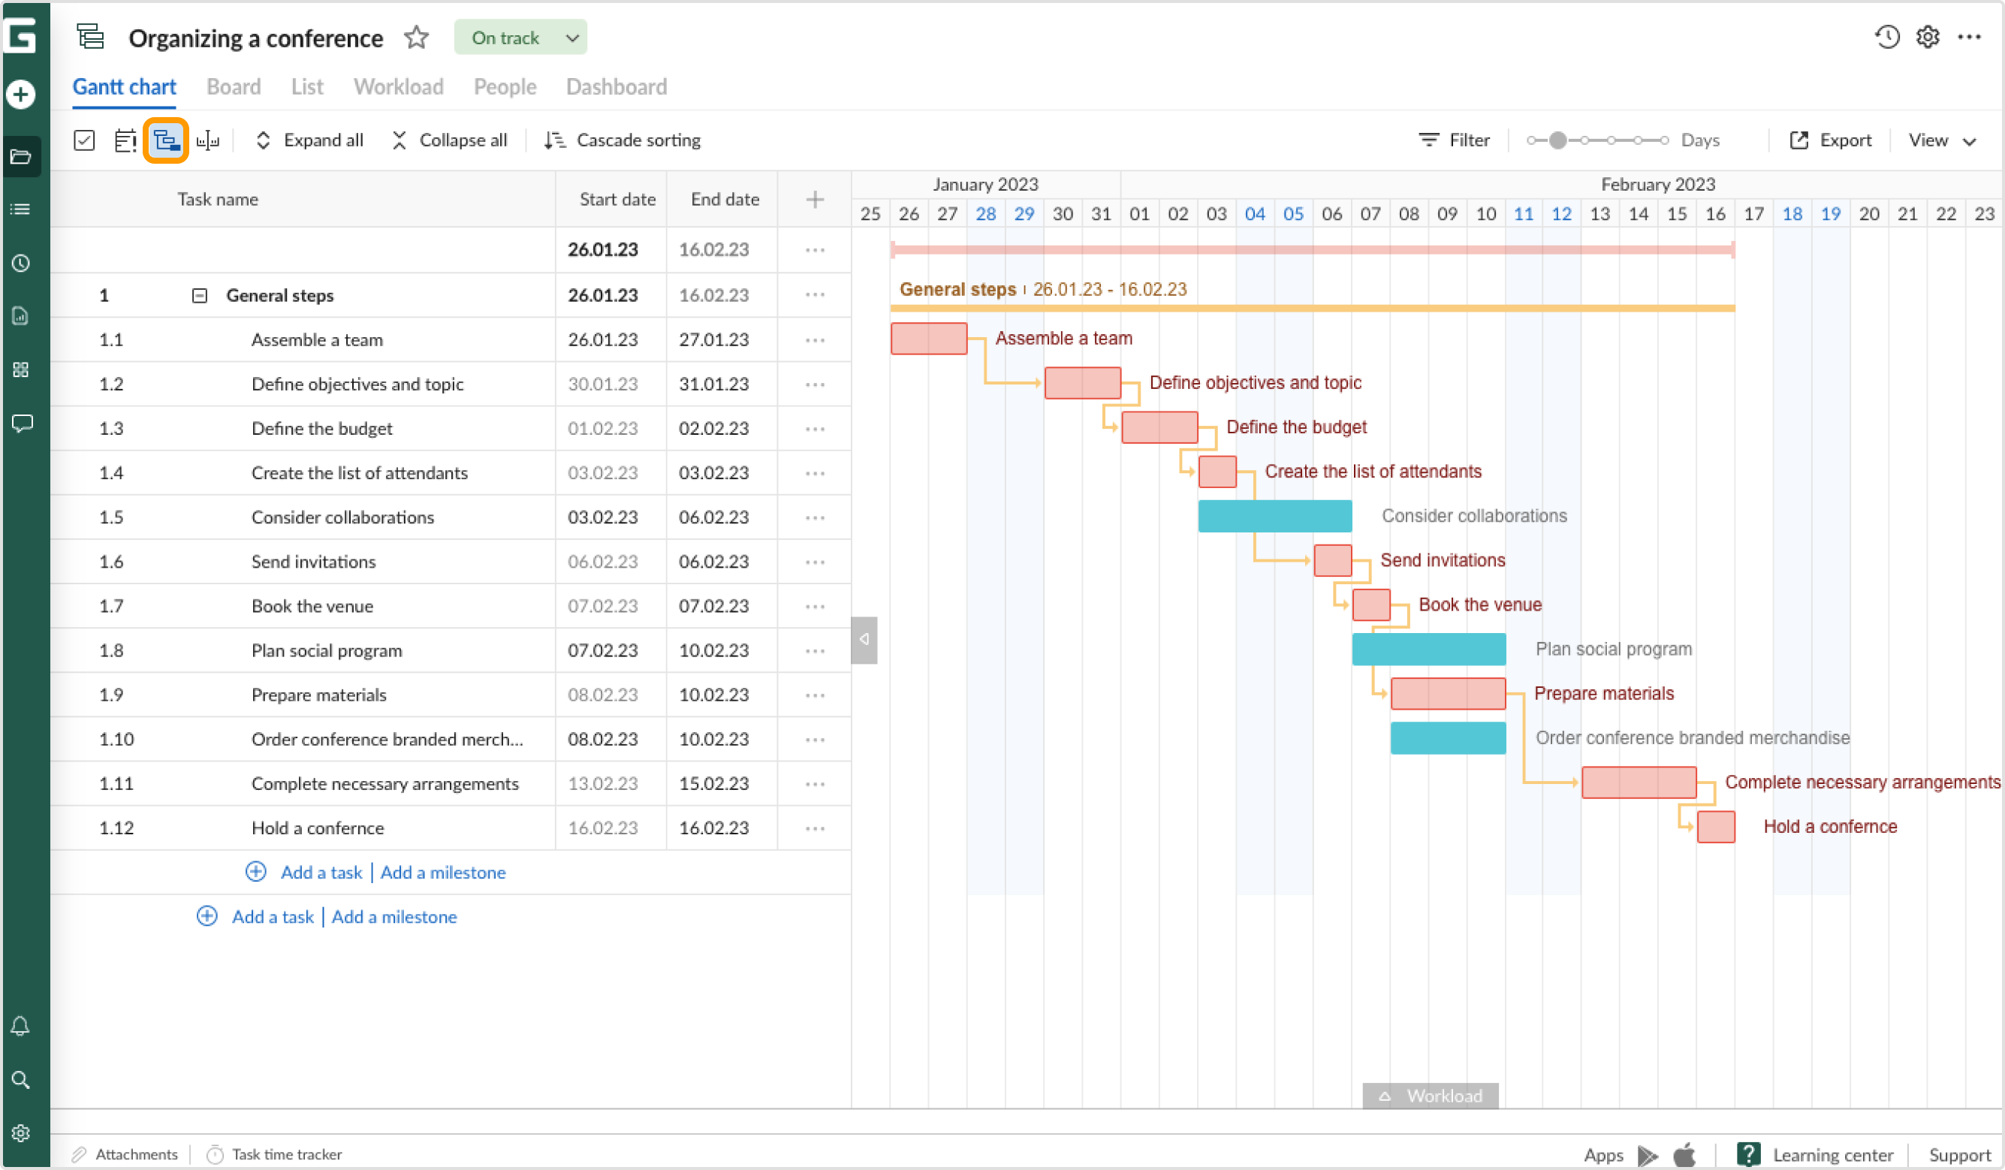Image resolution: width=2005 pixels, height=1170 pixels.
Task: Click the critical path toolbar icon
Action: click(x=165, y=141)
